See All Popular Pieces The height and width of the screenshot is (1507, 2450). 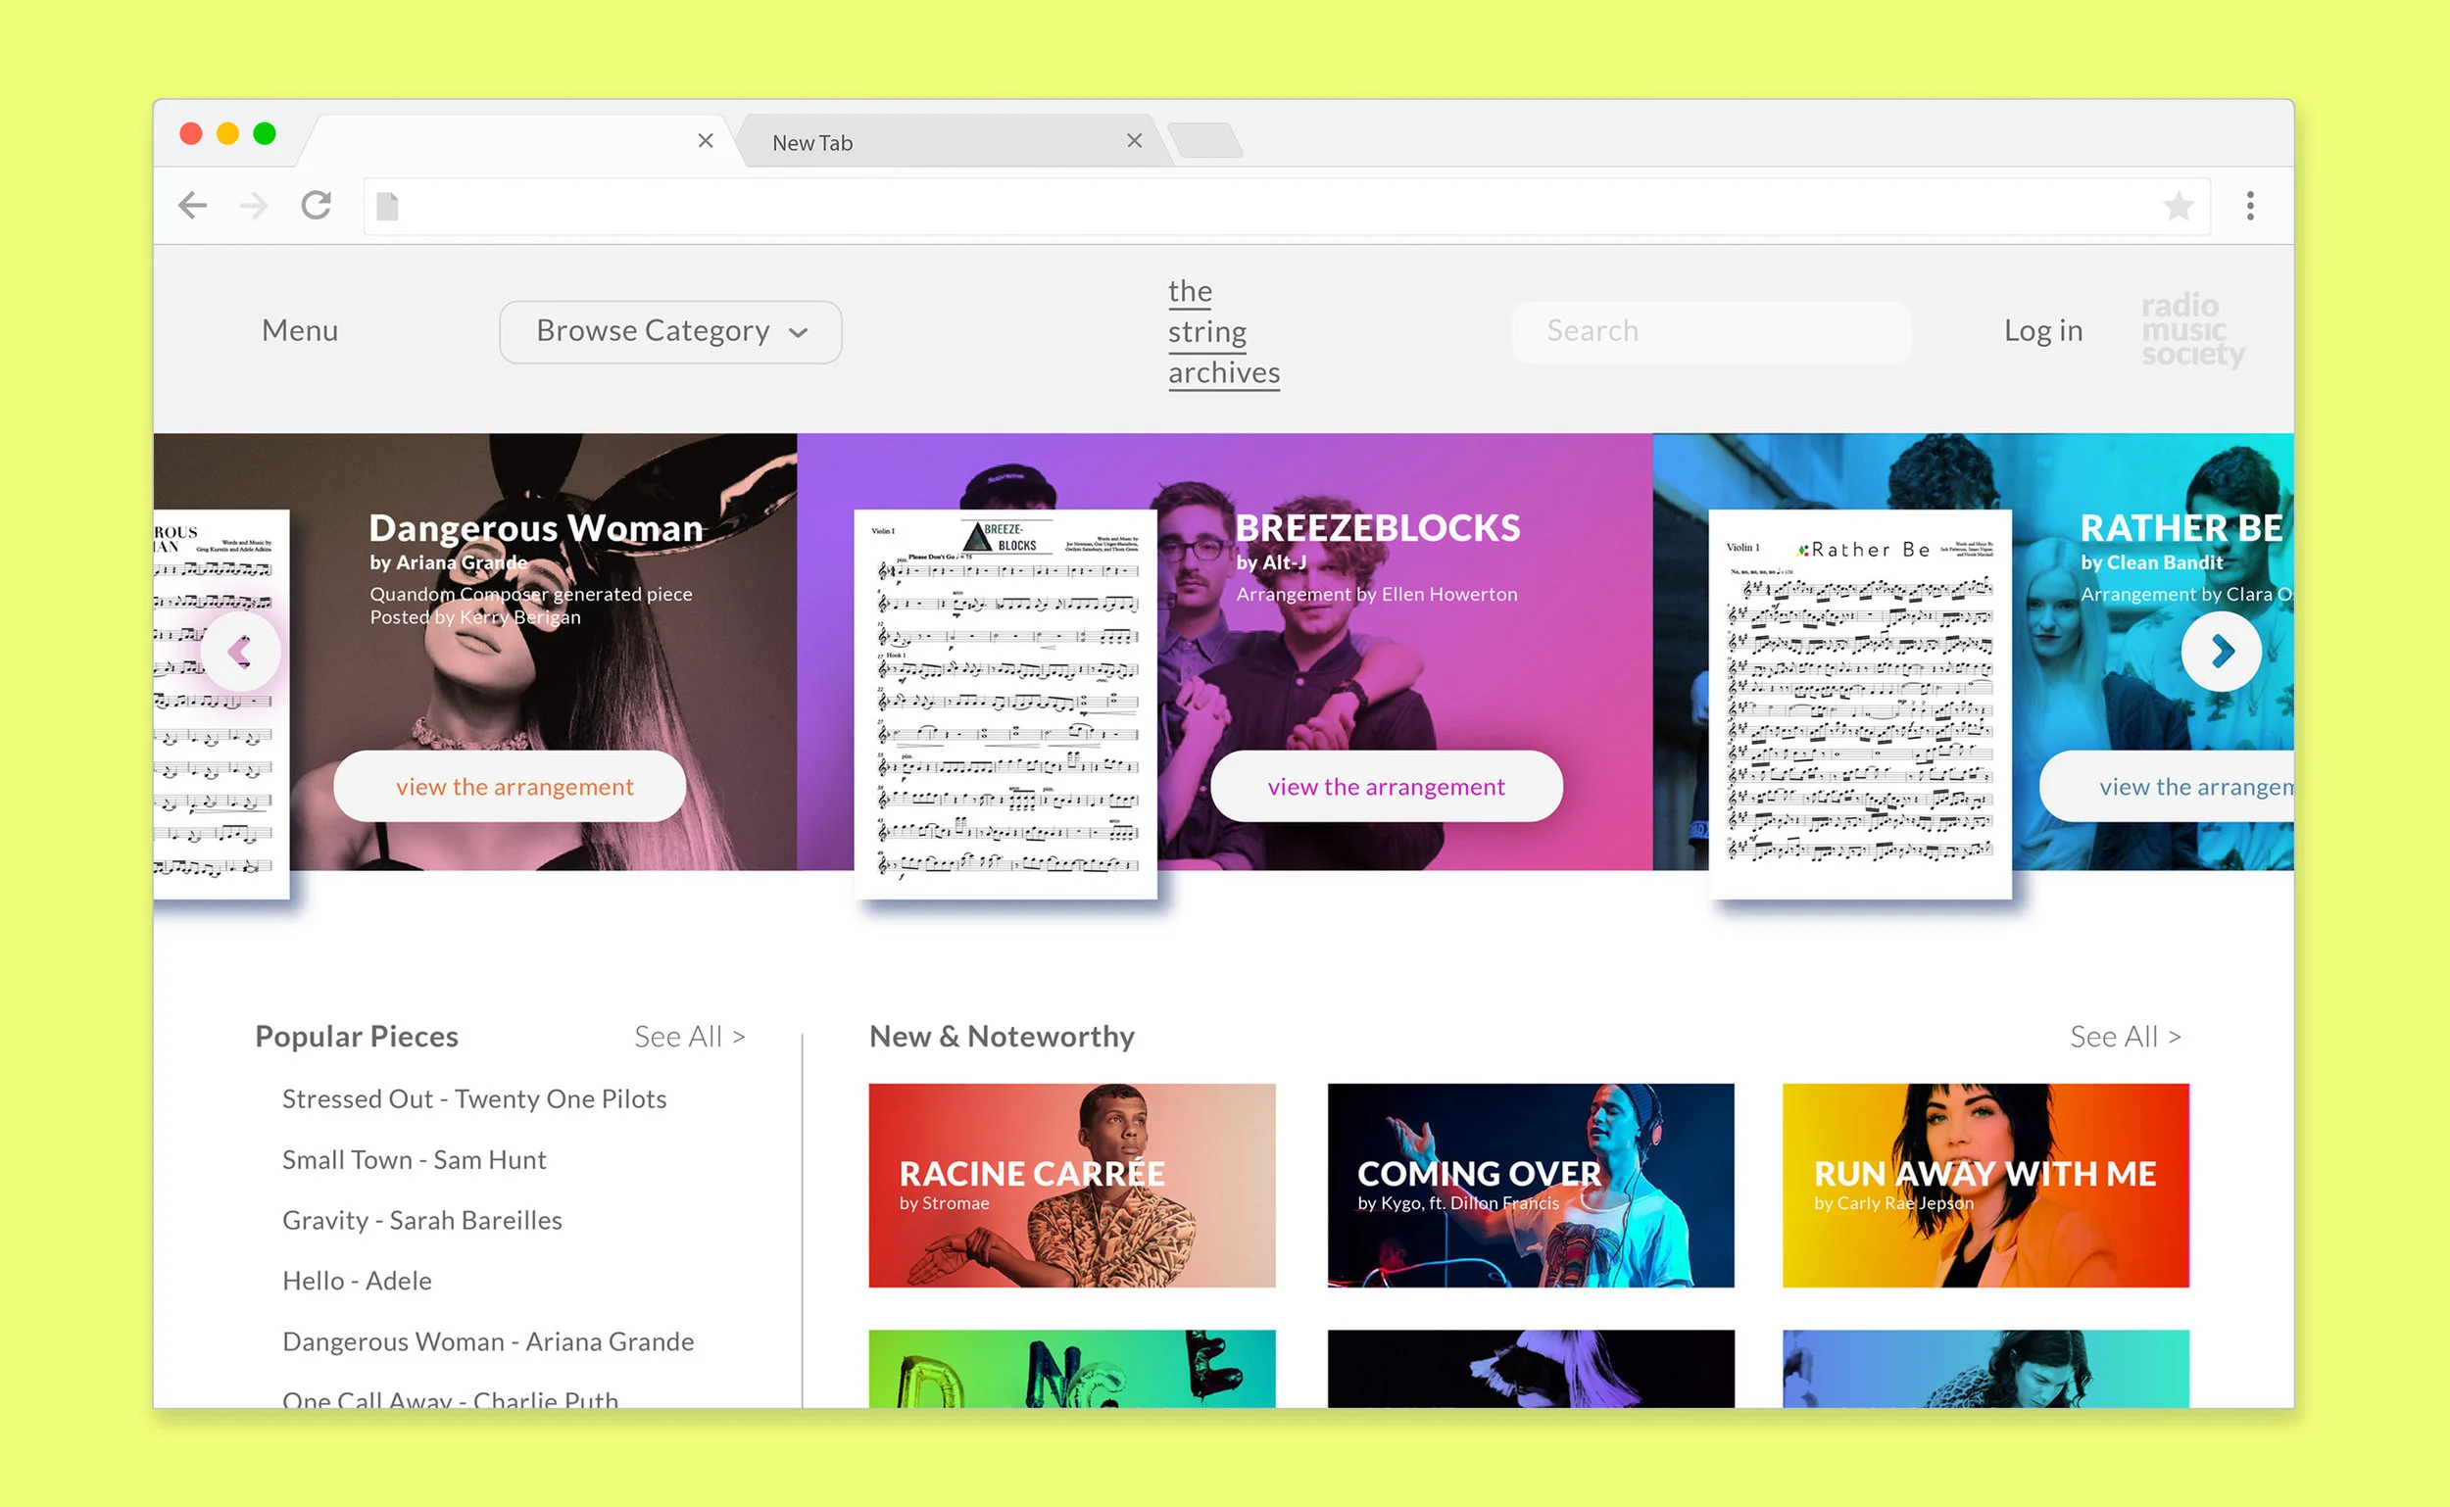tap(690, 1037)
